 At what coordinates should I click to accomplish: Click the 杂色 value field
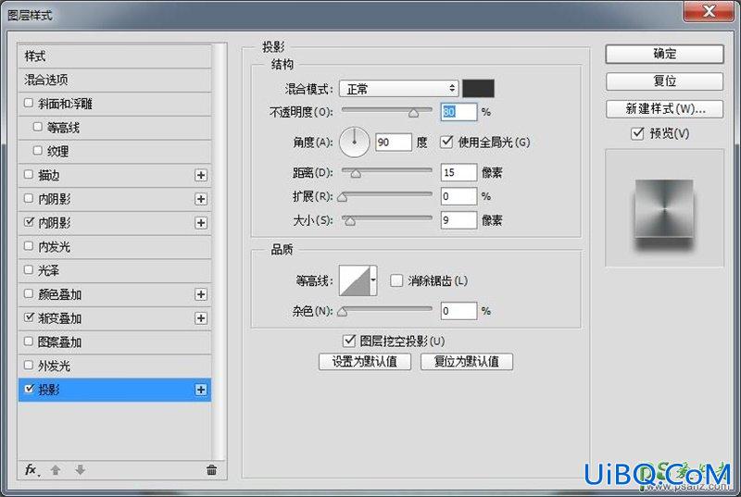click(458, 311)
